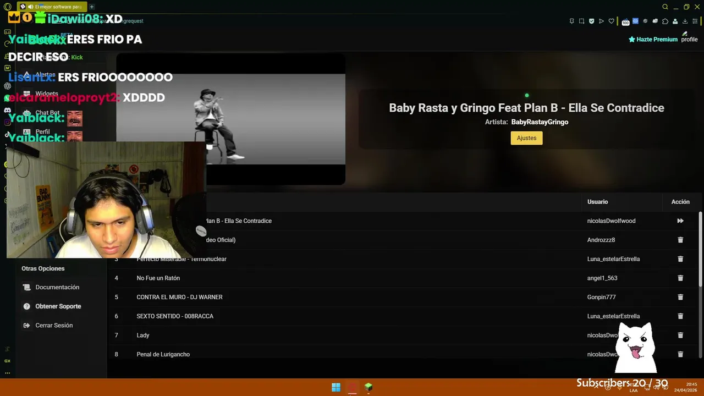
Task: Click the GX icon in Opera sidebar
Action: tap(7, 361)
